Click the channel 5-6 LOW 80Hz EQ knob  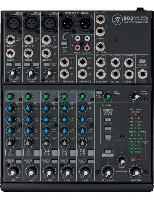tap(64, 130)
